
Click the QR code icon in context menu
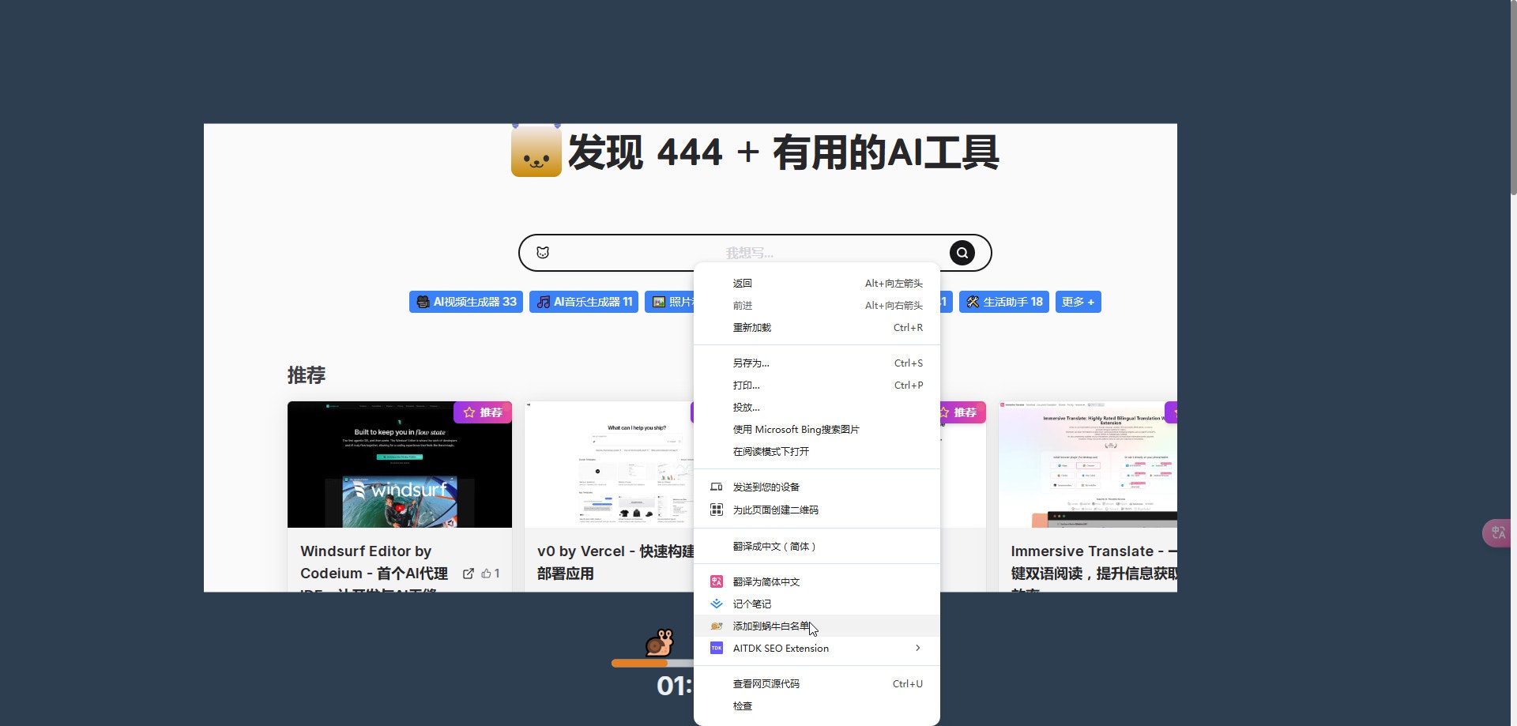717,510
